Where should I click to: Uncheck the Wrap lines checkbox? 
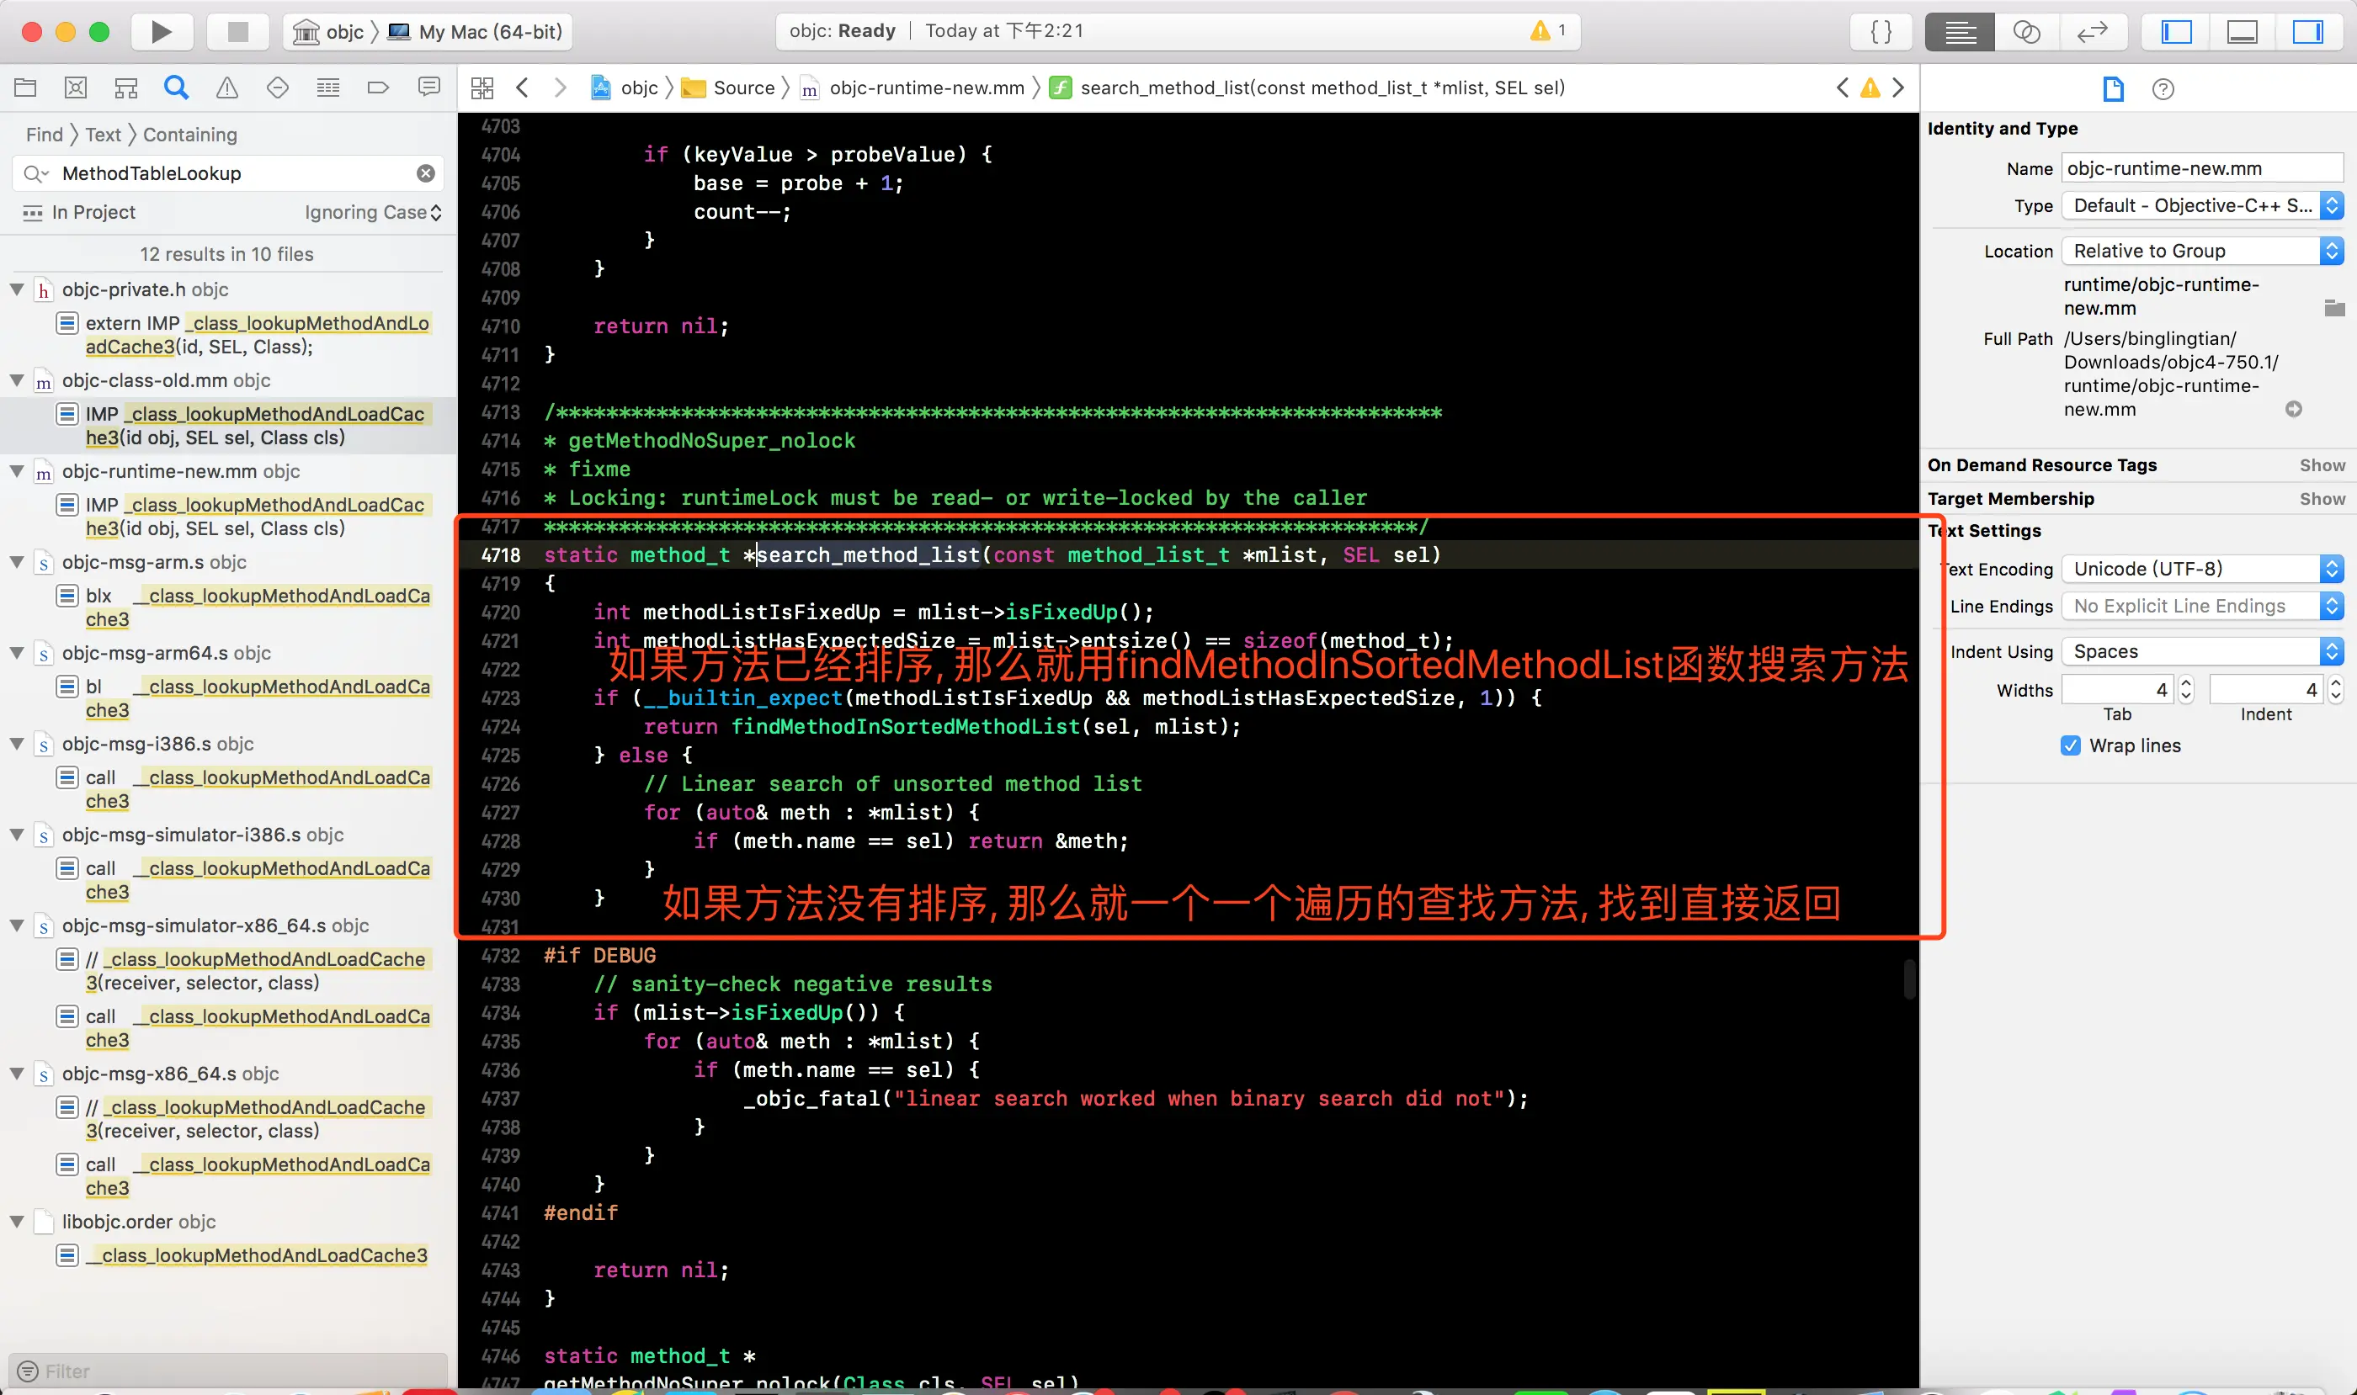coord(2070,745)
